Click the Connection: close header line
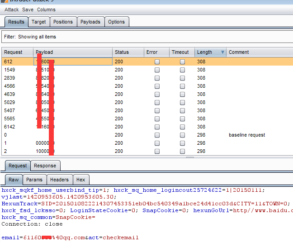The width and height of the screenshot is (293, 242). pos(32,224)
